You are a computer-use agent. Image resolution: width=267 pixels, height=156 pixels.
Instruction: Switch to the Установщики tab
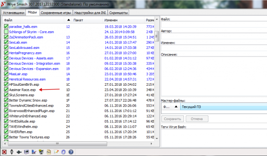[13, 13]
